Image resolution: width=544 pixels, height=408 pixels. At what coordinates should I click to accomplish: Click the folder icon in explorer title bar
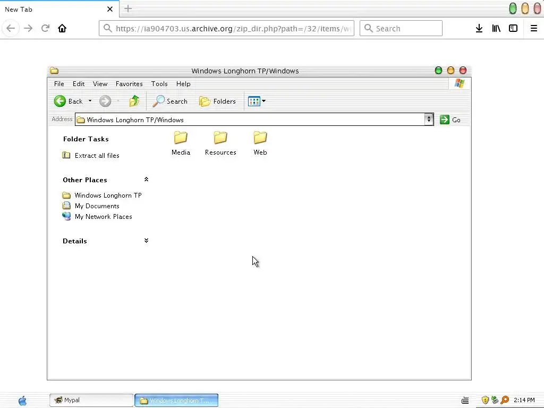54,71
